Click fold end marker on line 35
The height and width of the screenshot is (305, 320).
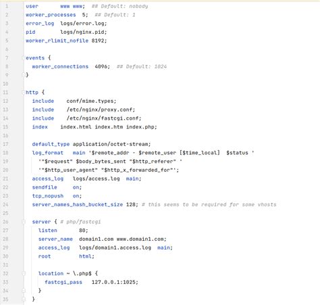(24, 300)
